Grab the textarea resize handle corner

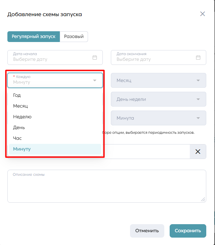tap(203, 200)
